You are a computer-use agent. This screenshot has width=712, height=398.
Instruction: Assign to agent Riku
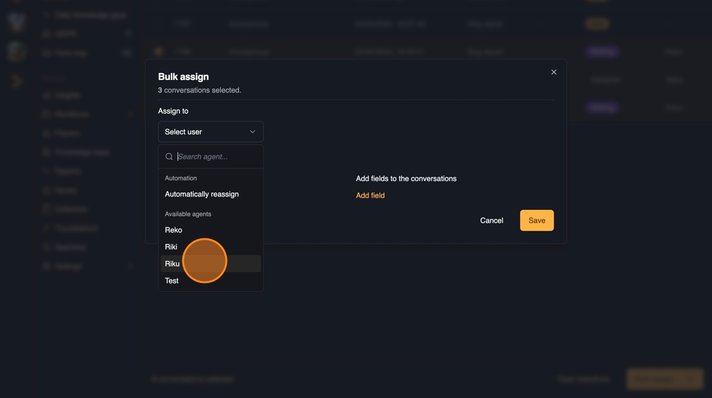coord(172,264)
